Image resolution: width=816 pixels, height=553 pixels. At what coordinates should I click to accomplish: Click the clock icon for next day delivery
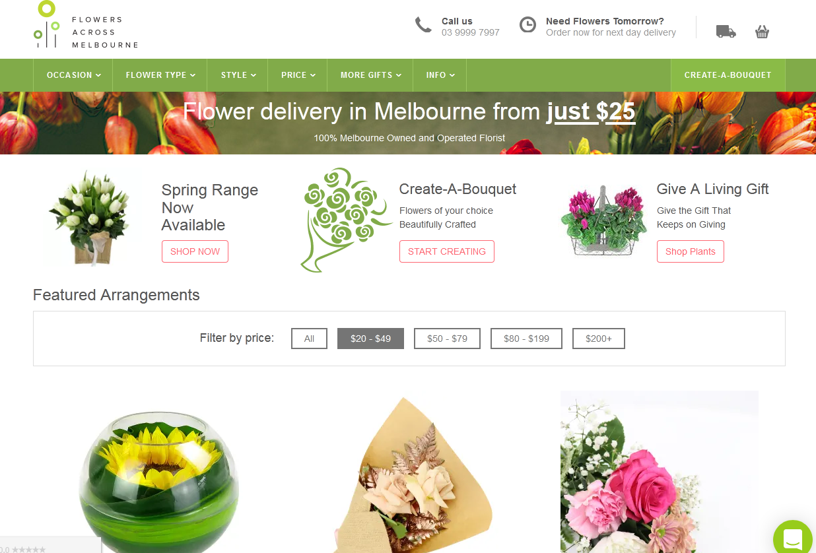click(x=527, y=25)
